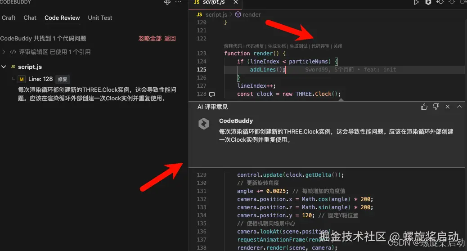Viewport: 467px width, 251px height.
Task: Click the go back change icon in editor toolbar
Action: click(440, 2)
